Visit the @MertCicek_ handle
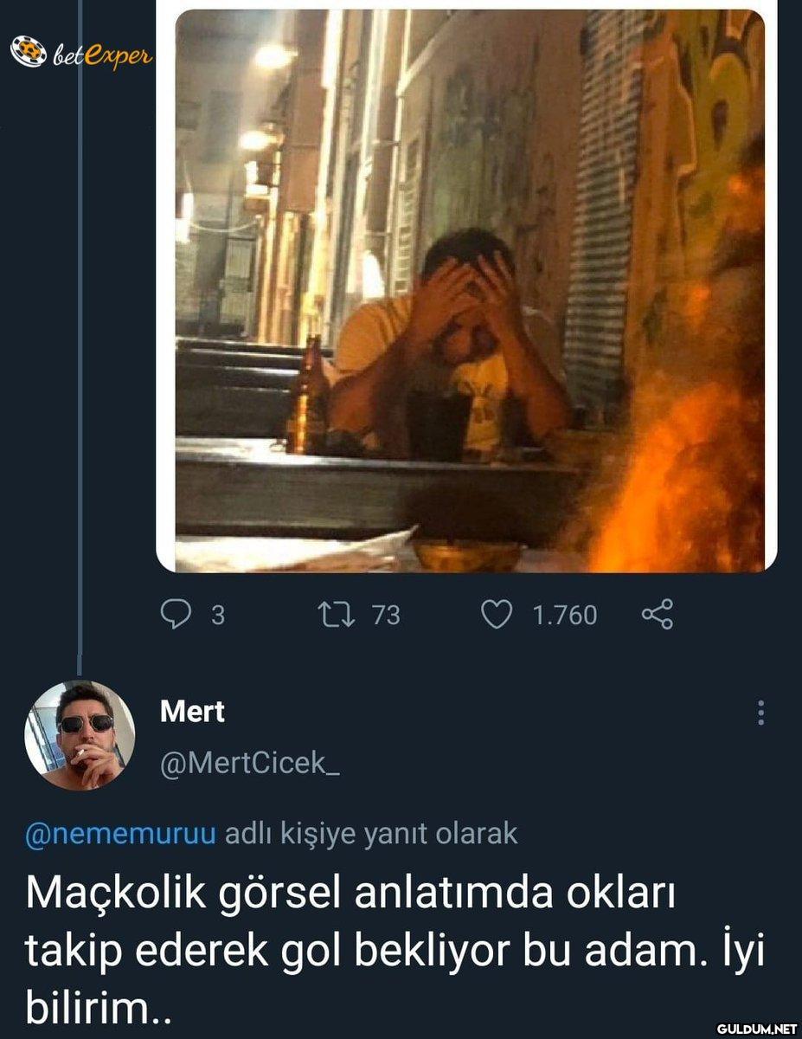Screen dimensions: 802x1039 tap(249, 762)
